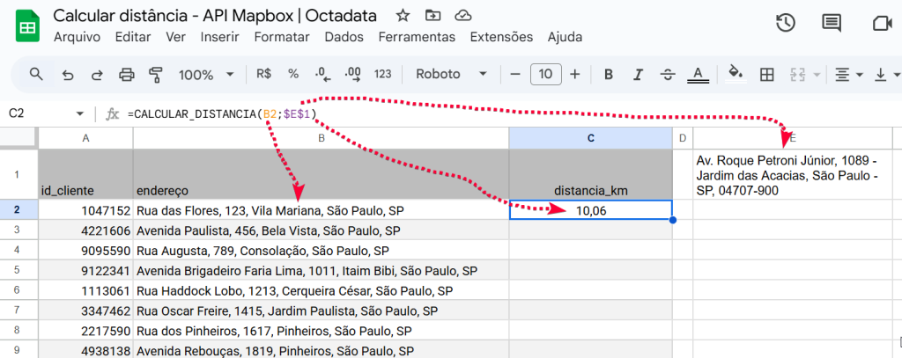Image resolution: width=902 pixels, height=358 pixels.
Task: Click the font size field showing 10
Action: point(546,74)
